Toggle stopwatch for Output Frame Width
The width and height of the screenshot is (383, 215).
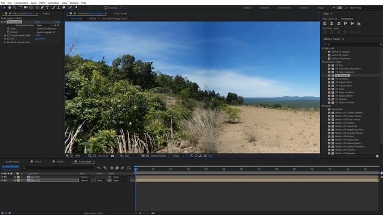[x=8, y=35]
